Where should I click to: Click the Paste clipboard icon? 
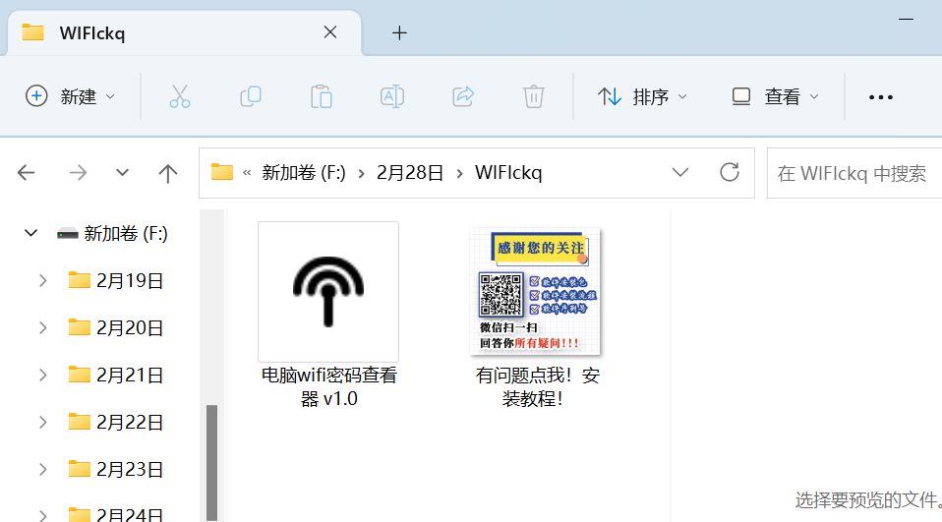click(x=322, y=96)
